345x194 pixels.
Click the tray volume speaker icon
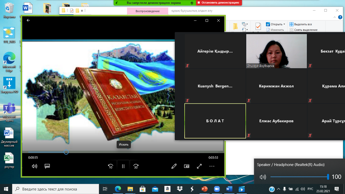coord(303,189)
